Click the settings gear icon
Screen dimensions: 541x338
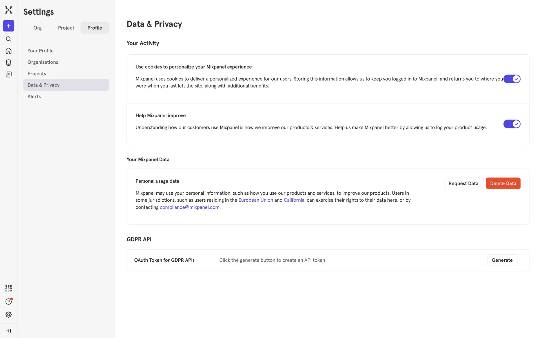click(8, 315)
